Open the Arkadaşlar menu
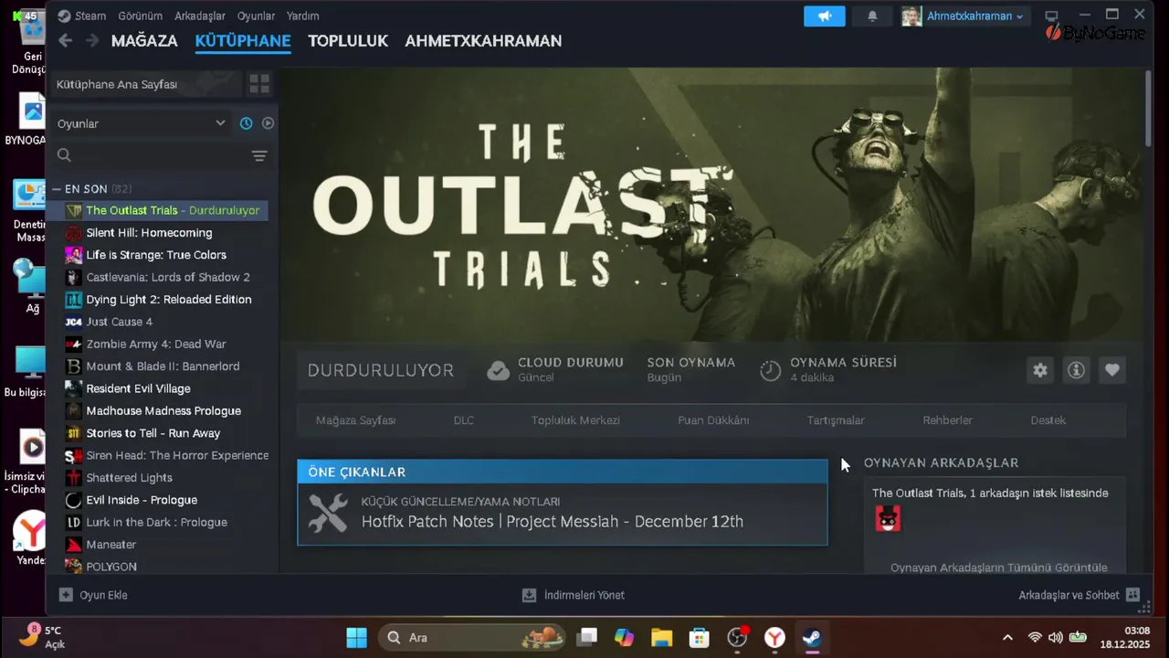Screen dimensions: 1169x658 pos(200,16)
